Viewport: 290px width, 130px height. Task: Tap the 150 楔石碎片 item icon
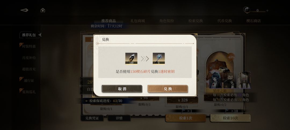131,59
